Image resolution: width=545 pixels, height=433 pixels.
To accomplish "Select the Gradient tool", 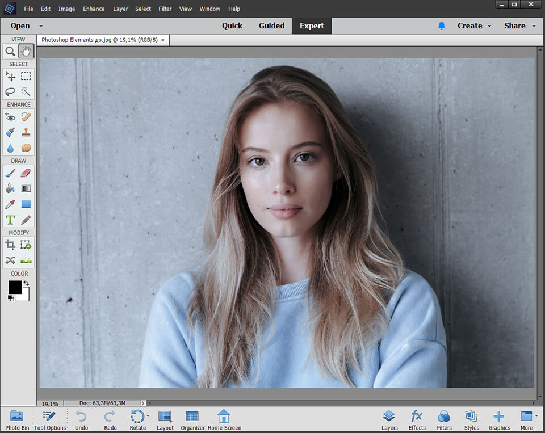I will [26, 188].
